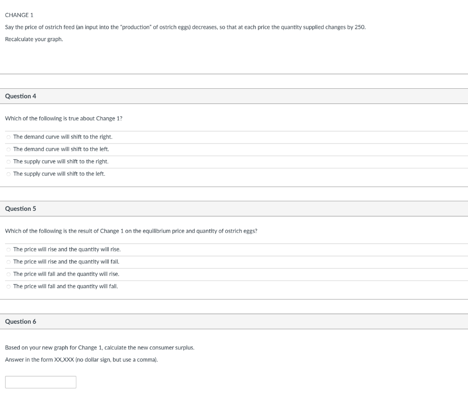468x397 pixels.
Task: Click 'Answer in the form XX,XXX' instruction
Action: 81,359
